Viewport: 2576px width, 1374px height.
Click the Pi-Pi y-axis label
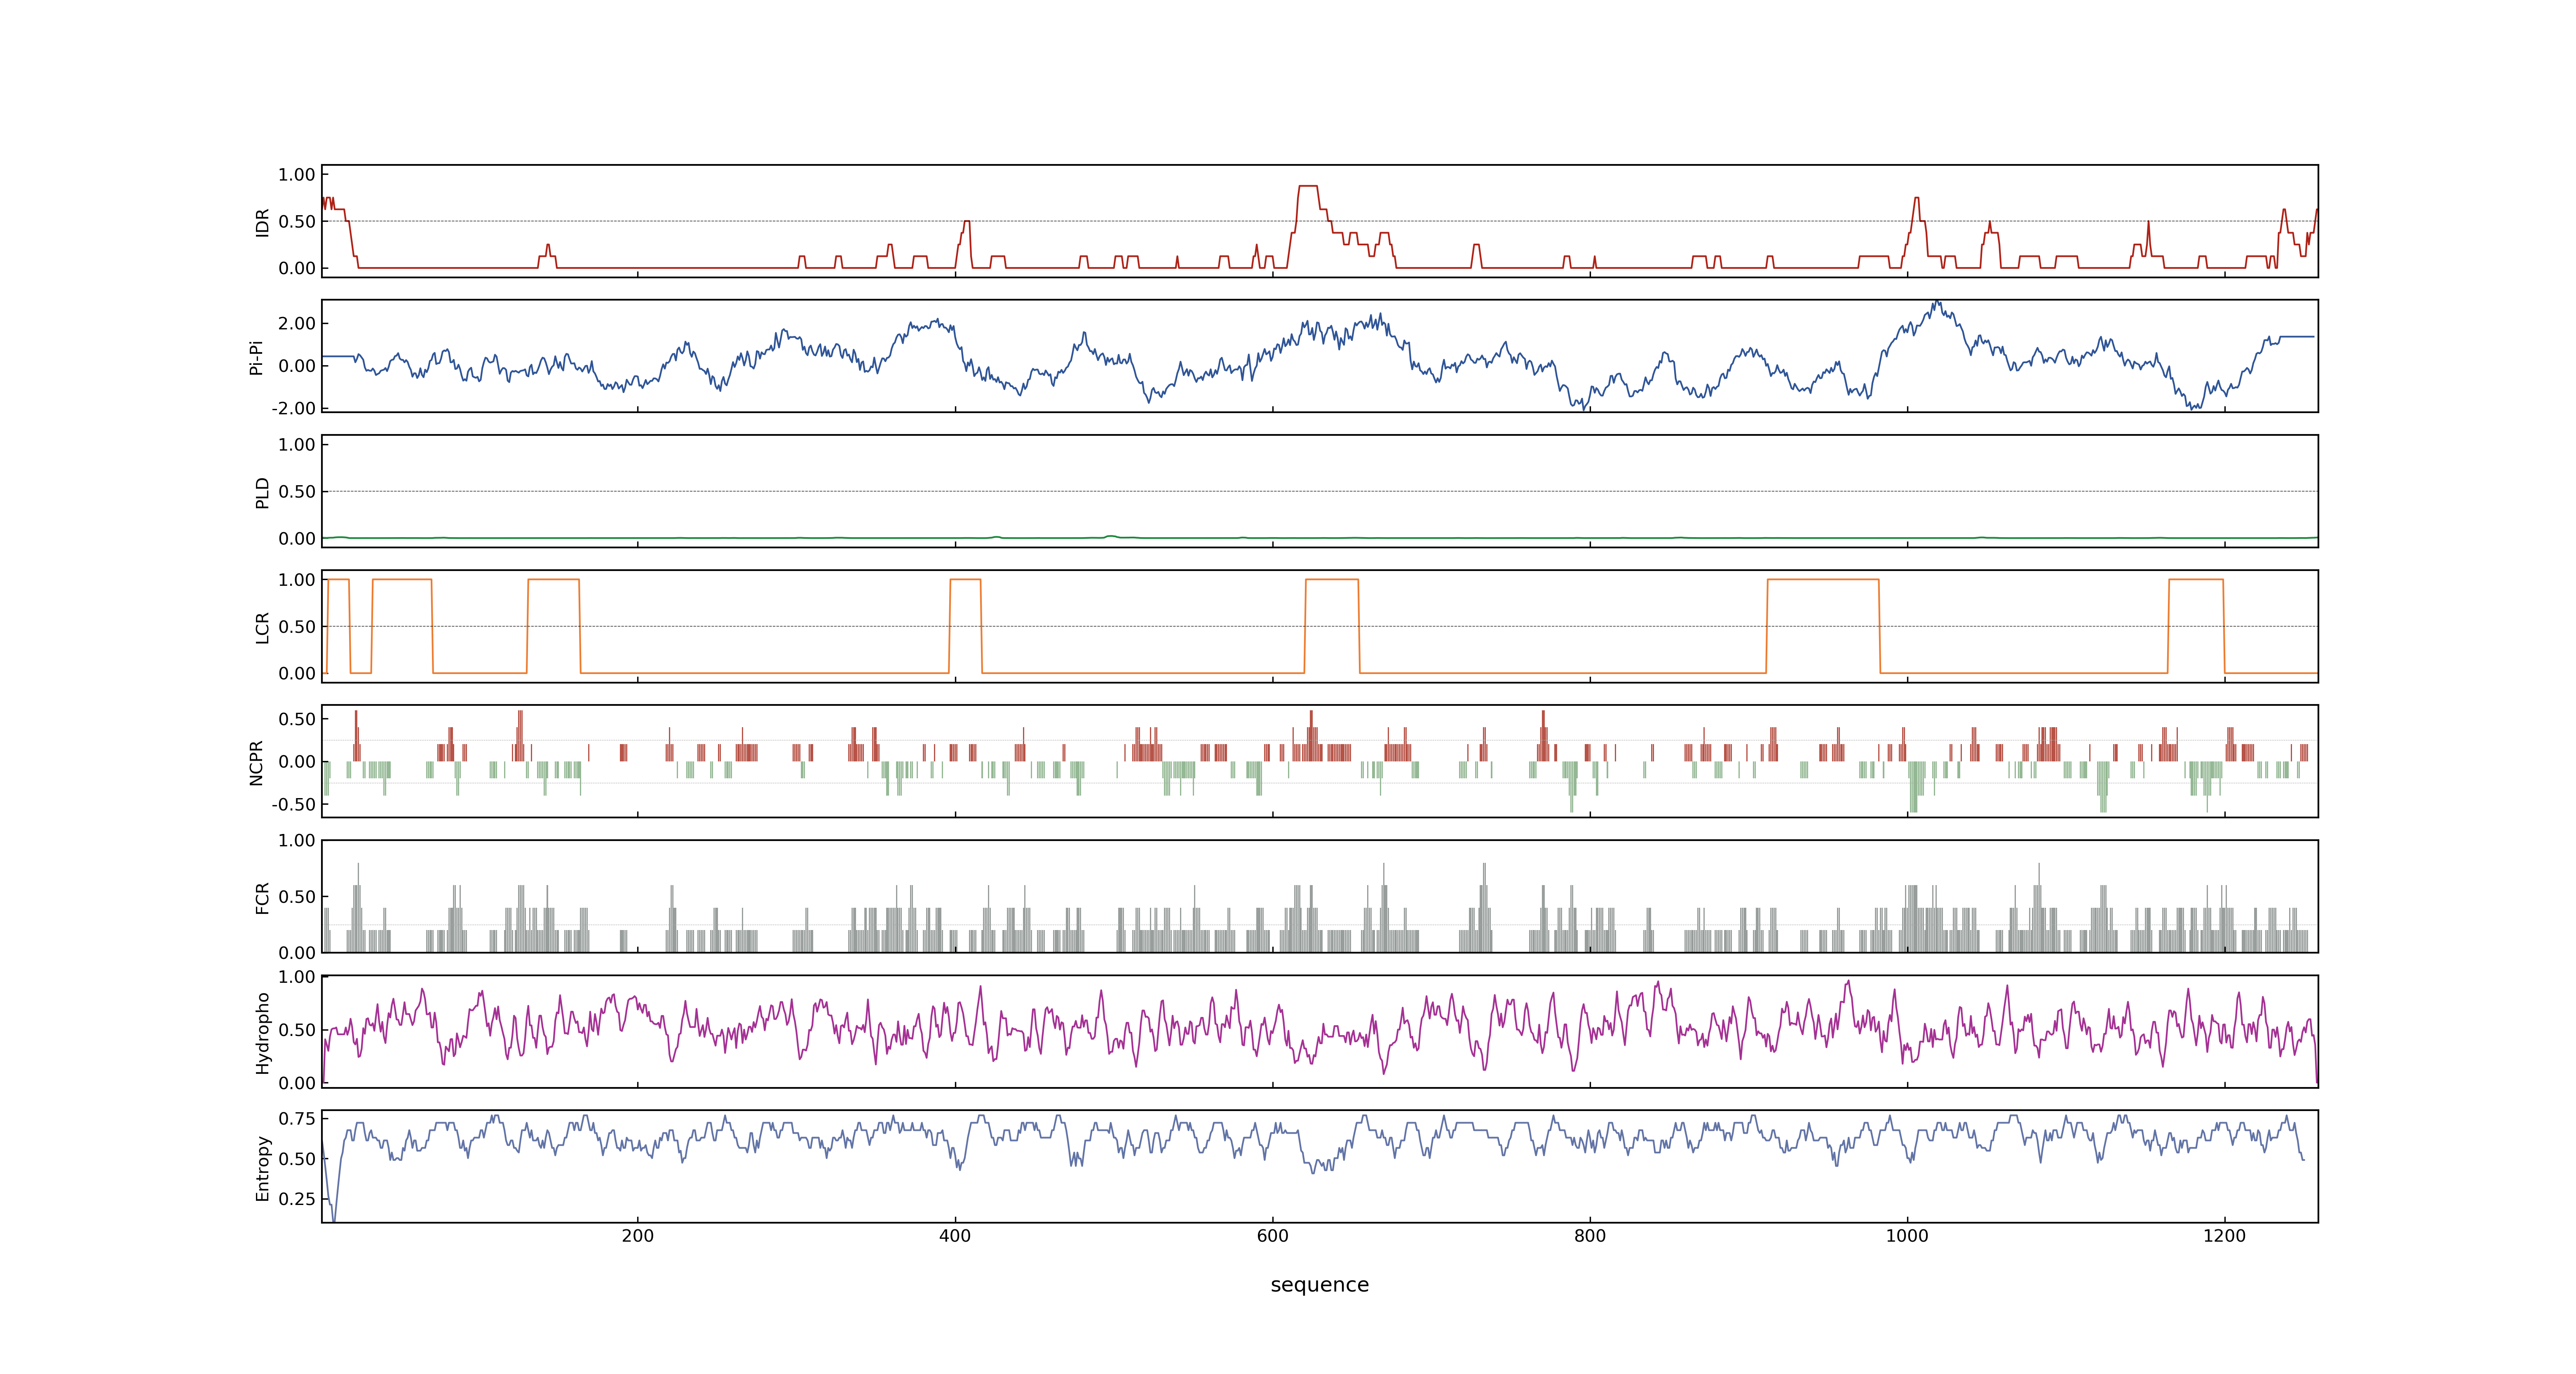pos(257,357)
